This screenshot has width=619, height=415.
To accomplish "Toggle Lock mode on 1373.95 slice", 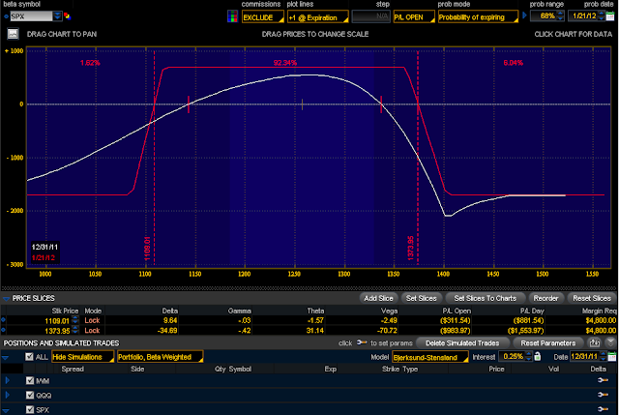I will click(x=92, y=331).
